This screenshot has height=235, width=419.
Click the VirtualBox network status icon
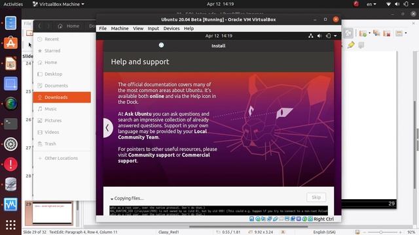pos(269,219)
